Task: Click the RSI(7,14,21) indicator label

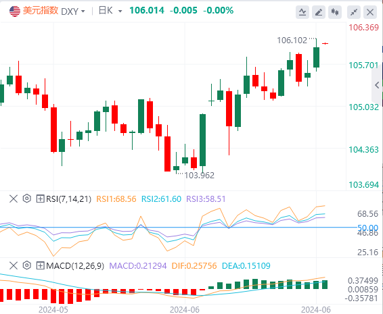Action: coord(68,199)
